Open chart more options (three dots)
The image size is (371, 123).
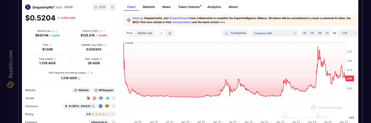pyautogui.click(x=355, y=33)
